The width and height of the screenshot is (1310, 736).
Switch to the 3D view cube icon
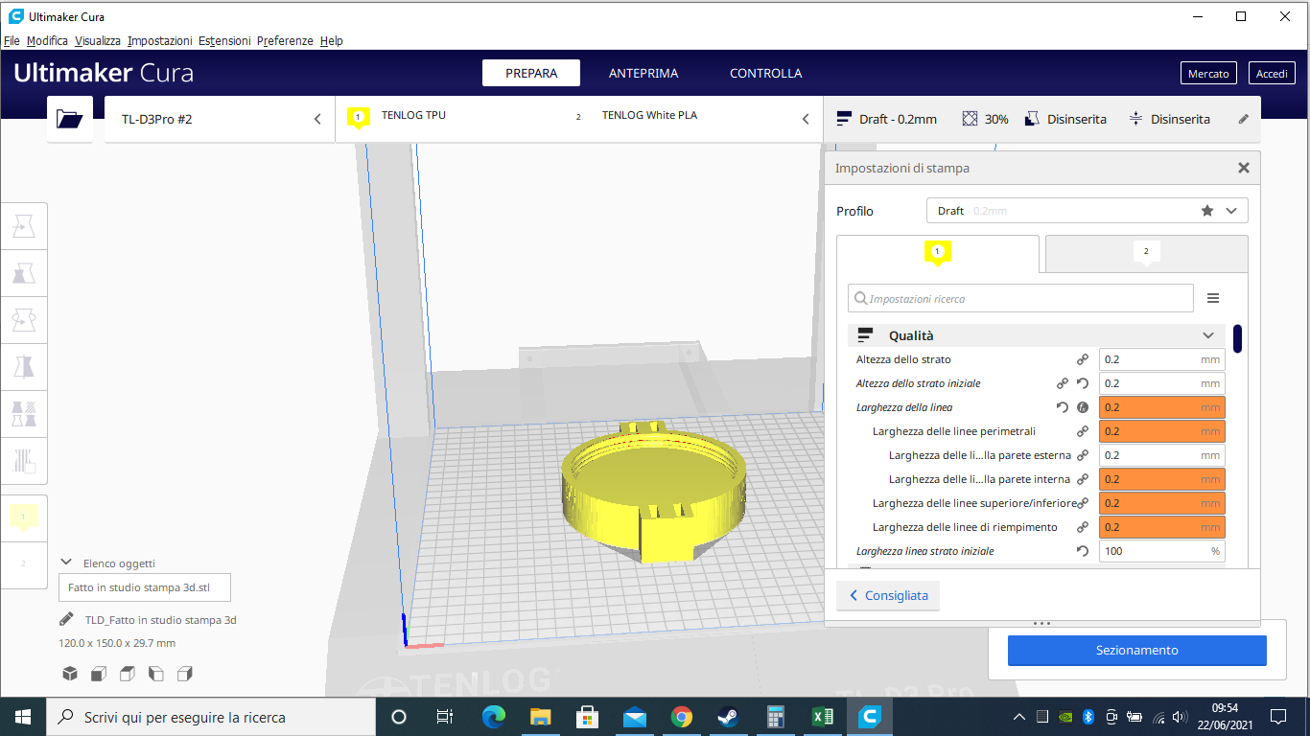coord(70,674)
